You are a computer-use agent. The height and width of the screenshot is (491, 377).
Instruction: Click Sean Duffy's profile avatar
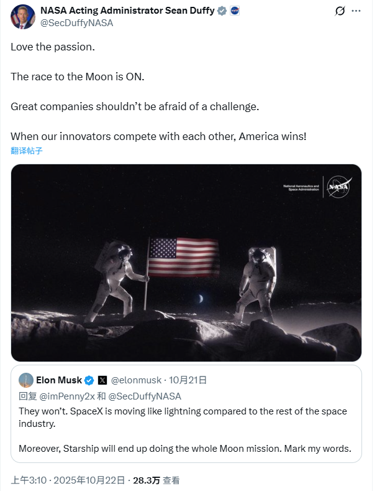(22, 16)
